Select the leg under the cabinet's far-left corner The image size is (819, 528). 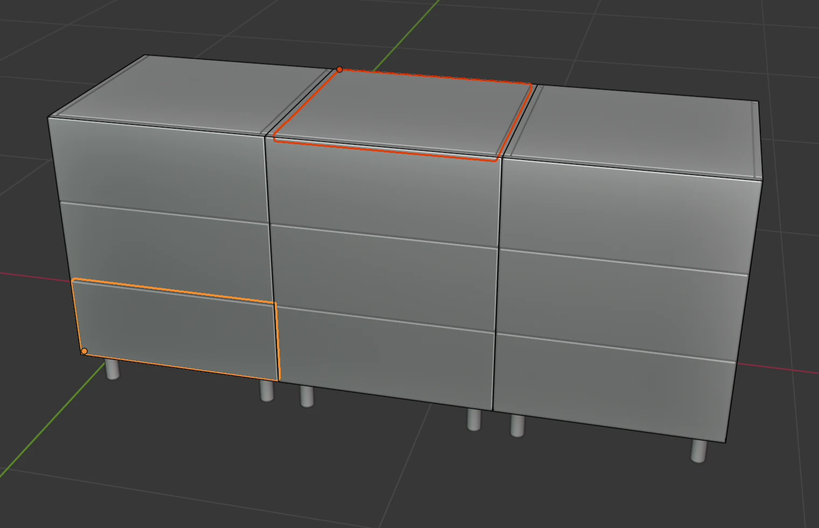click(112, 369)
